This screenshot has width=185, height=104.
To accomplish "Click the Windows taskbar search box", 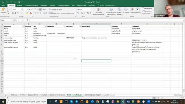I will pyautogui.click(x=26, y=101).
